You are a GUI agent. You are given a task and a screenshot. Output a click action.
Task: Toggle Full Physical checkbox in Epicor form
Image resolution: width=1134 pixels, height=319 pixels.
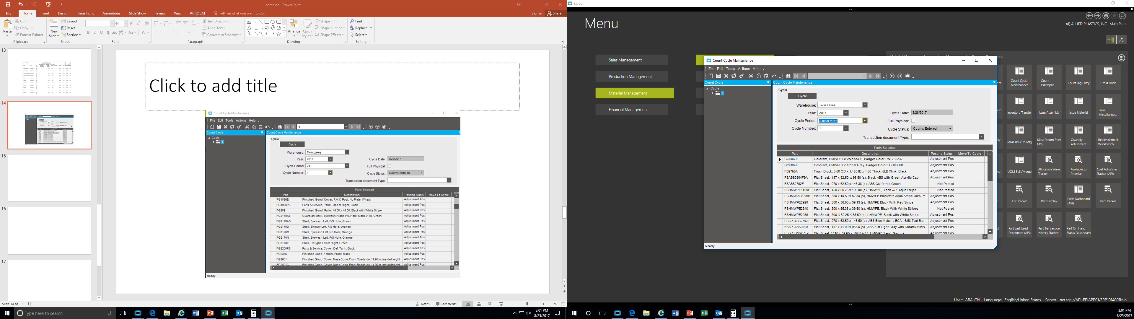click(x=913, y=121)
